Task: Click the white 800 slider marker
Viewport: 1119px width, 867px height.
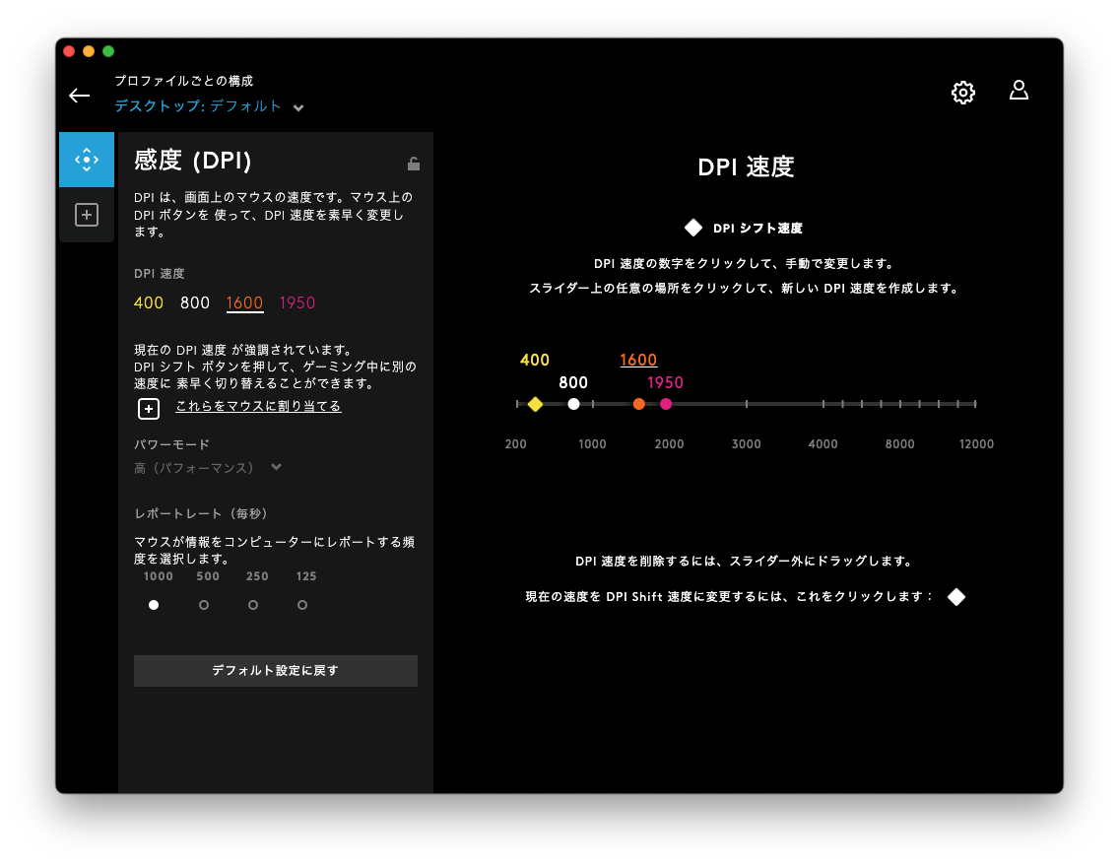Action: 573,404
